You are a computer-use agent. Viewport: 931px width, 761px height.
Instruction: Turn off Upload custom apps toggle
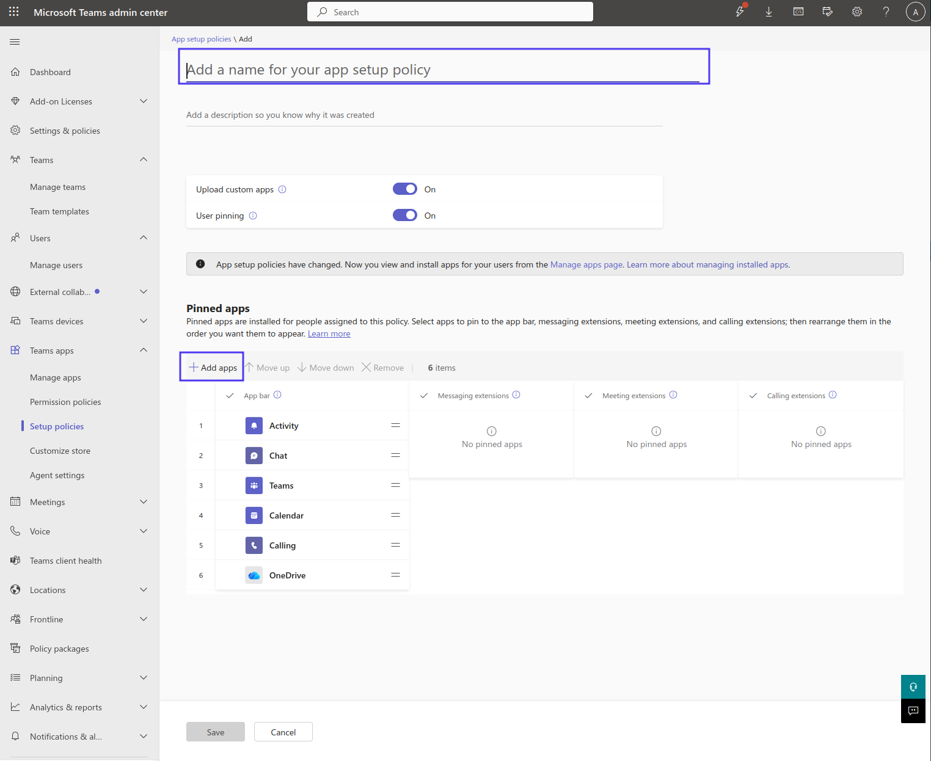pyautogui.click(x=405, y=189)
